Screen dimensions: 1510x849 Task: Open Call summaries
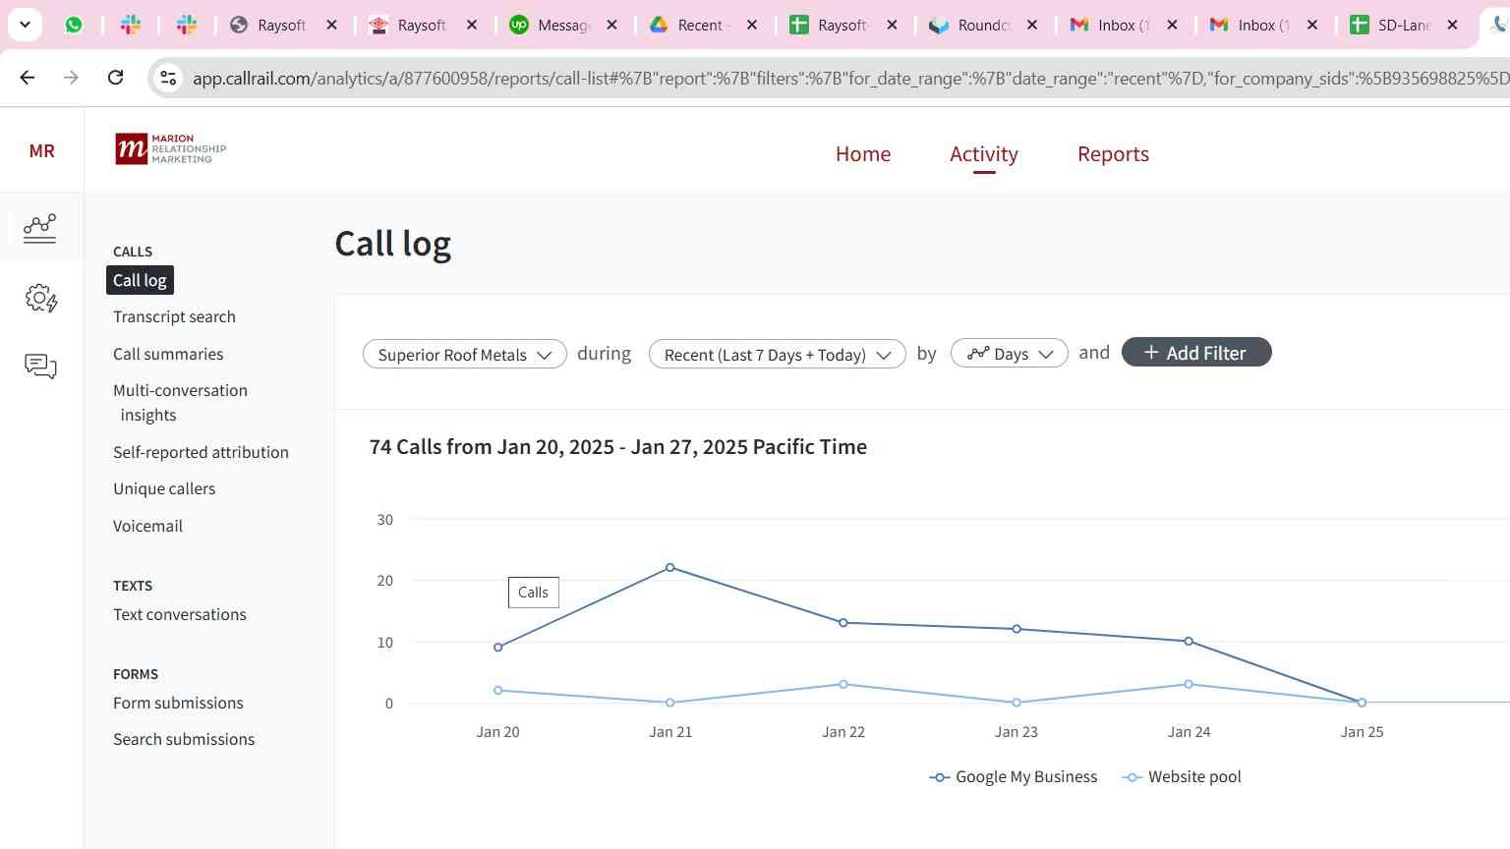(168, 354)
